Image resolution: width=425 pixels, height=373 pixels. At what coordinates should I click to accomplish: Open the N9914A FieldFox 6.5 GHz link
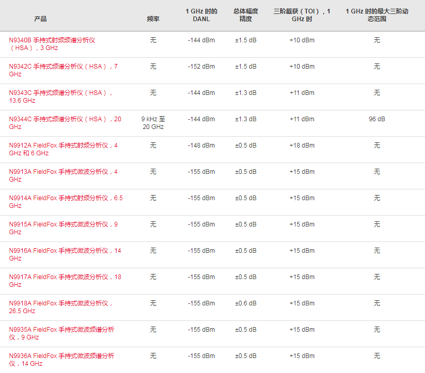point(66,202)
